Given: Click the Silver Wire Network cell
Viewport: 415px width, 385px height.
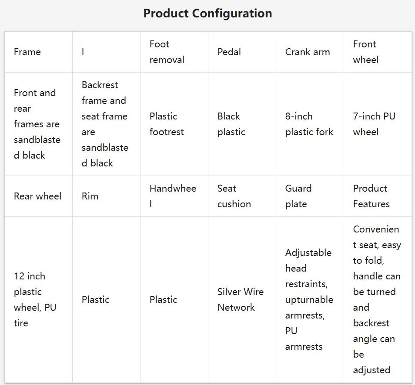Looking at the screenshot, I should (x=242, y=299).
